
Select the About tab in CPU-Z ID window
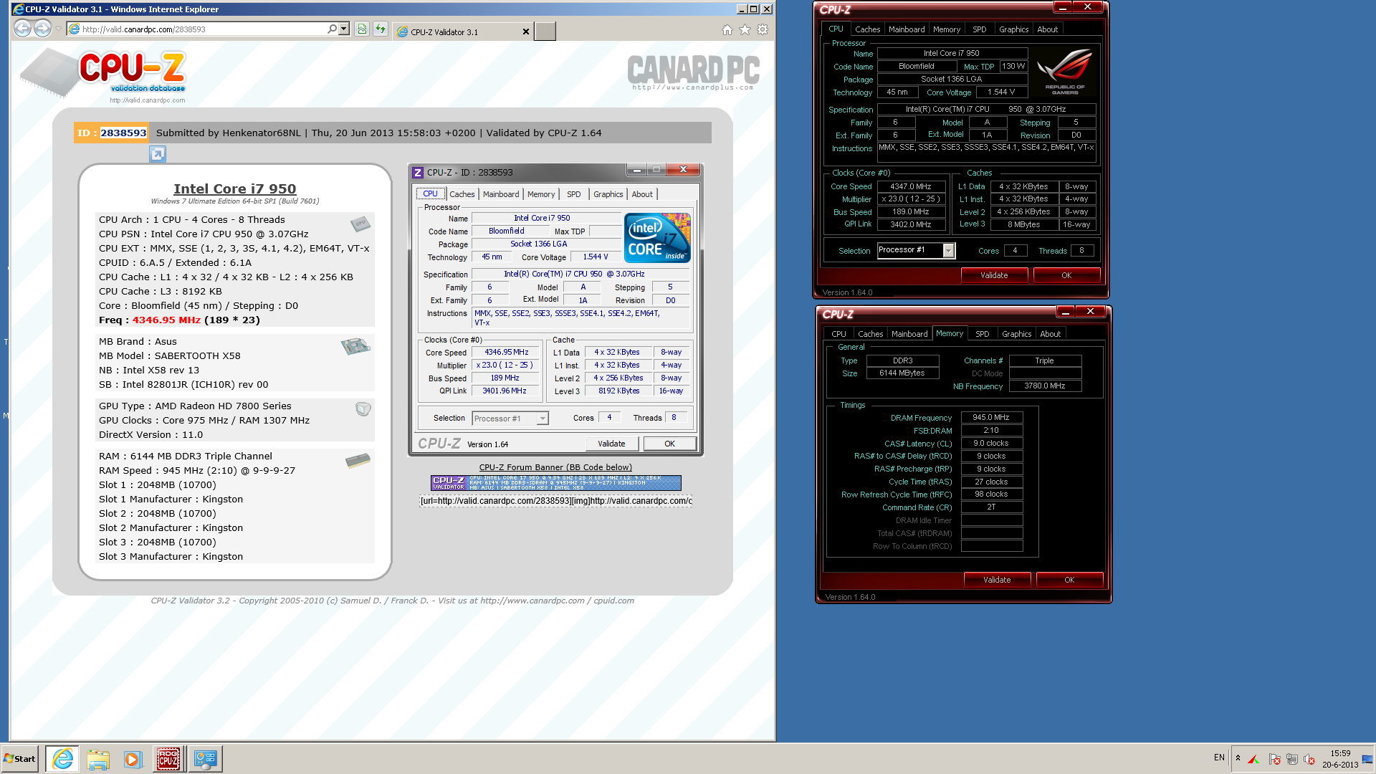[x=642, y=194]
